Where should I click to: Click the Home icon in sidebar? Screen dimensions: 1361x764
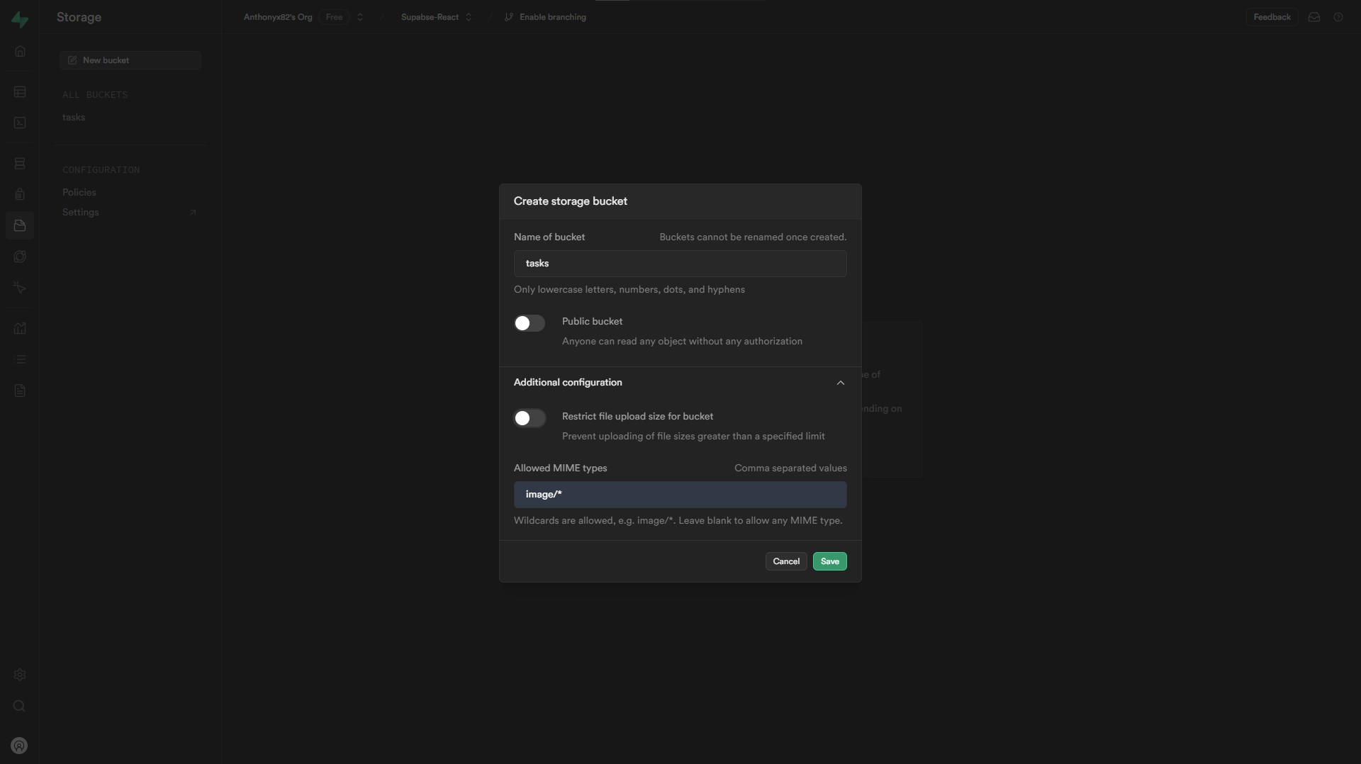click(x=20, y=51)
